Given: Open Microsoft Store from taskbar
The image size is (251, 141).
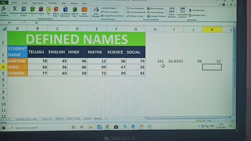Looking at the screenshot, I should [x=116, y=127].
